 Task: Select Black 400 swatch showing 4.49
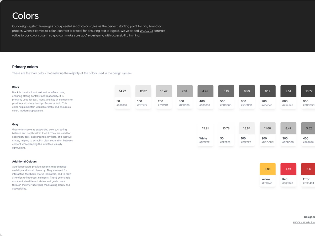pyautogui.click(x=206, y=91)
